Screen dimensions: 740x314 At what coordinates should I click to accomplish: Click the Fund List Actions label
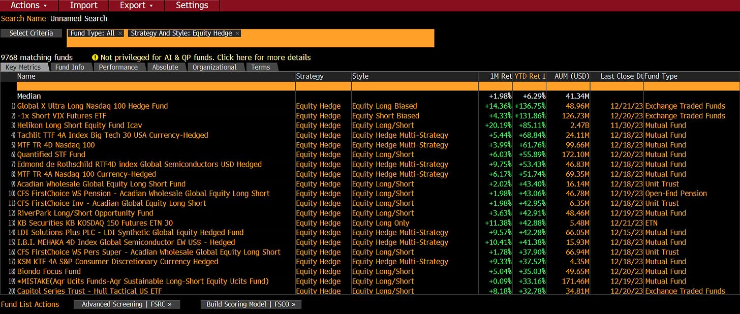[30, 304]
